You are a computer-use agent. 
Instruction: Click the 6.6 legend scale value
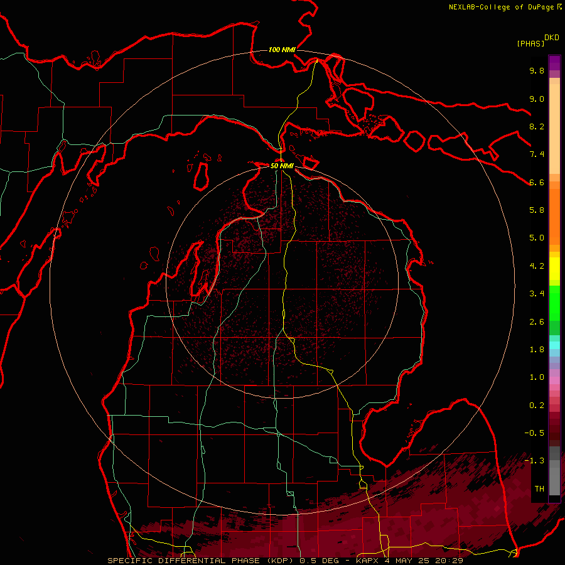point(537,182)
